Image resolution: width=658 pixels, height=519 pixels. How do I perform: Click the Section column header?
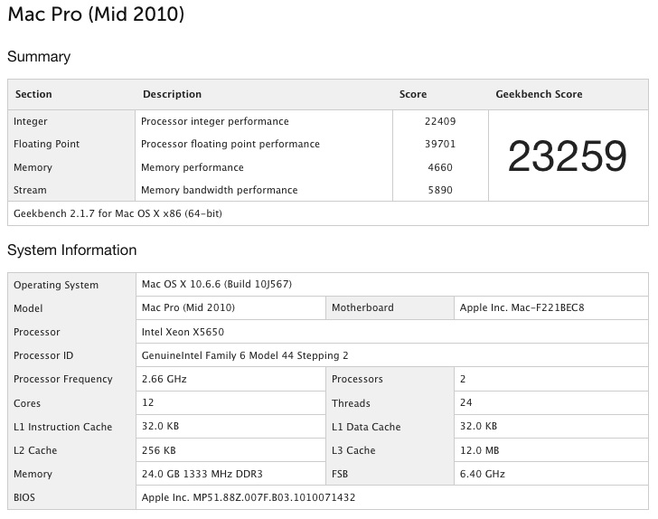click(33, 94)
